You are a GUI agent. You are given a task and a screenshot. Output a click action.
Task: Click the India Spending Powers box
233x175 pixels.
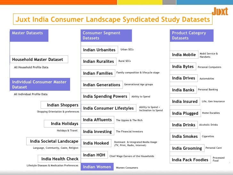[x=105, y=96]
